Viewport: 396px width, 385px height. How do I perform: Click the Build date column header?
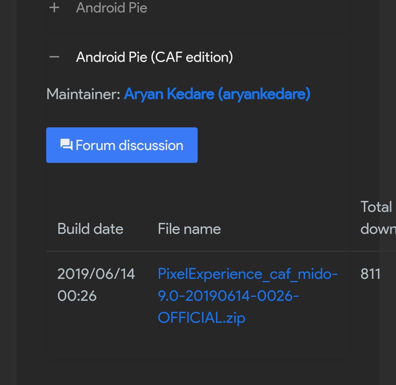pos(90,229)
